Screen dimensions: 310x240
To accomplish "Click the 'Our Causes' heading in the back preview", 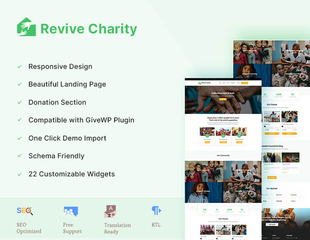I will 272,105.
